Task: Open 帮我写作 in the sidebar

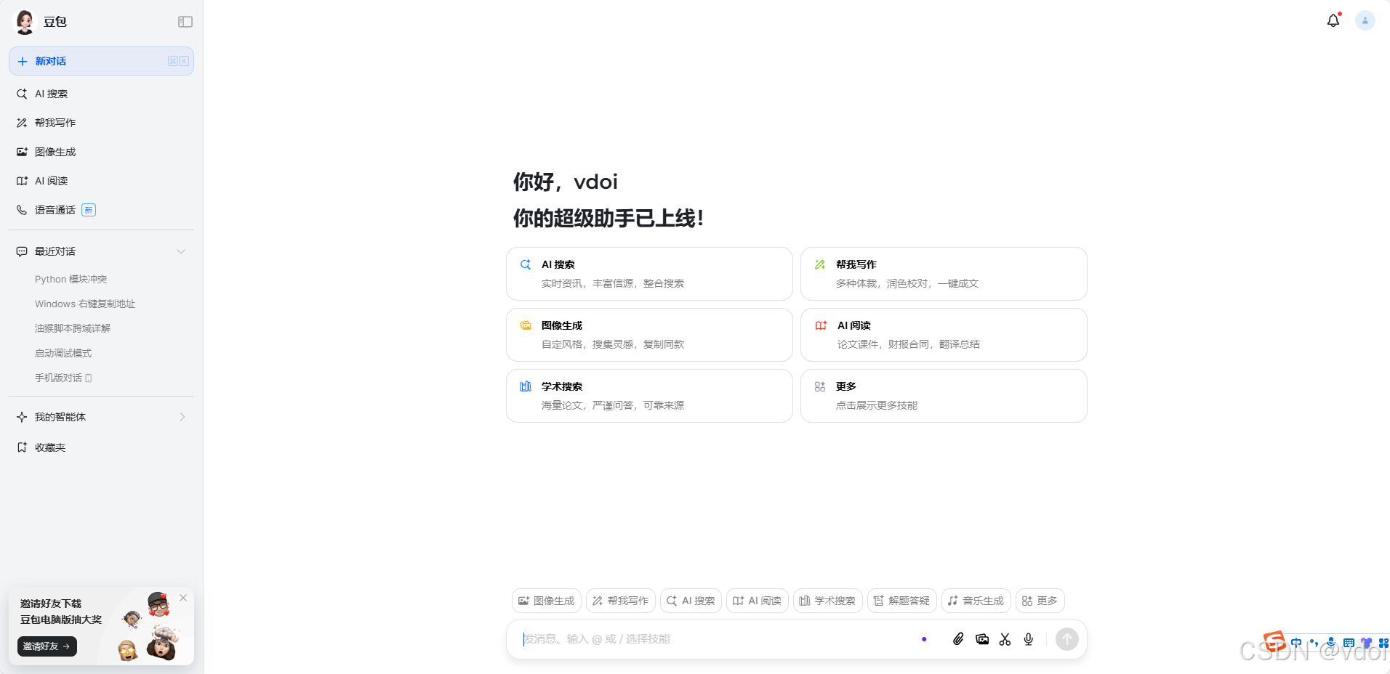Action: [101, 123]
